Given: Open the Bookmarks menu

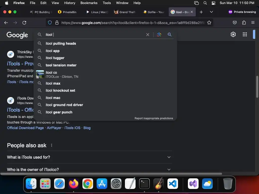Looking at the screenshot, I should tap(89, 3).
